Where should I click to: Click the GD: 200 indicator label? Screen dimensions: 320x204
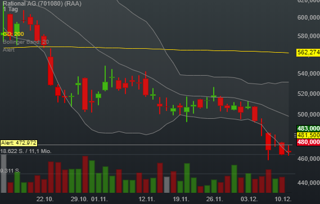(x=13, y=34)
